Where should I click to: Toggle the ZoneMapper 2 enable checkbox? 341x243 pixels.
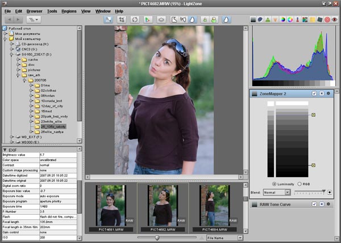313,93
